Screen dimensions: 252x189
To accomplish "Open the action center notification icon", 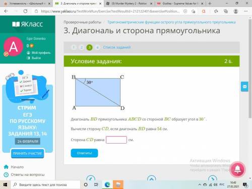I will click(x=245, y=185).
